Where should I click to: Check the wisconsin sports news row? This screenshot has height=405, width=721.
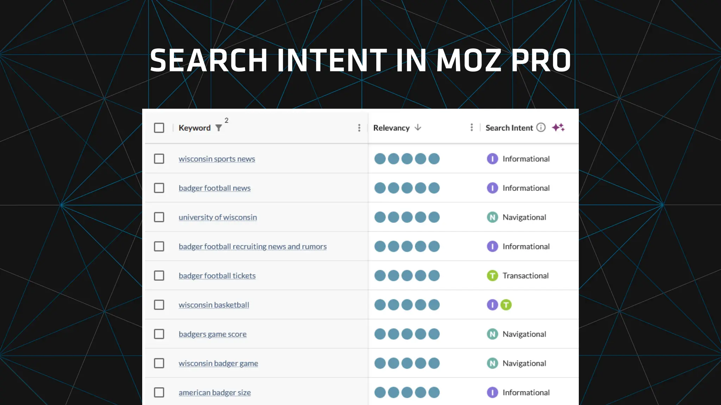(159, 159)
